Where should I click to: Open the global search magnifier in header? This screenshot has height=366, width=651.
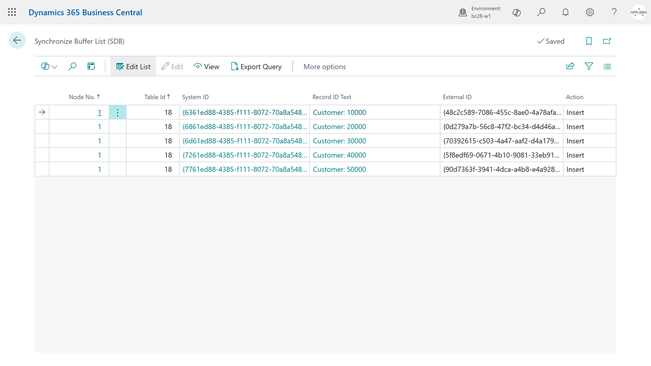coord(541,12)
